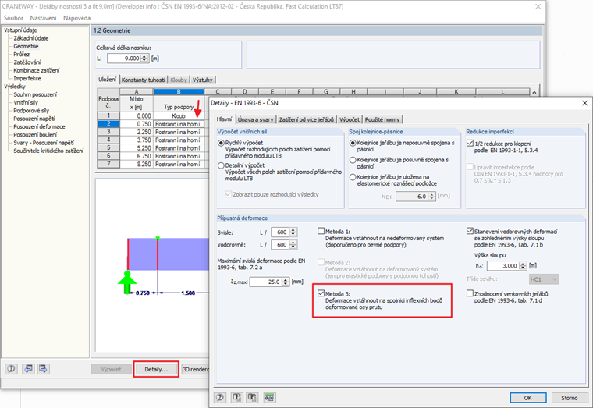Select Detailní výpočet radio option
593x408 pixels.
[x=221, y=165]
